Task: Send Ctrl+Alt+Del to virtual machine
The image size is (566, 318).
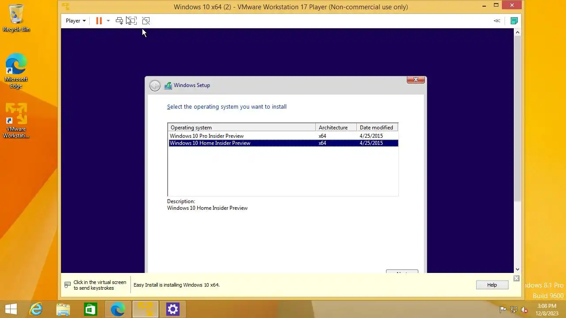Action: pos(119,21)
